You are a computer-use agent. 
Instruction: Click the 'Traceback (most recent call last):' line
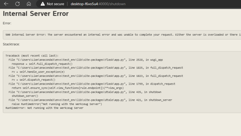(x=32, y=56)
